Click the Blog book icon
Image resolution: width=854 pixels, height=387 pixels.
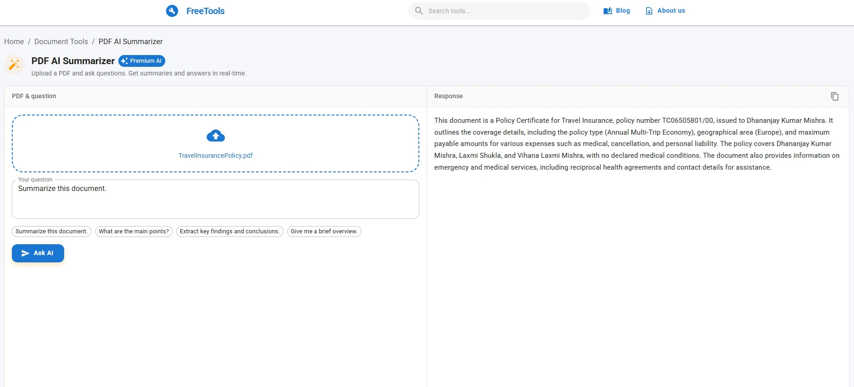pyautogui.click(x=607, y=11)
